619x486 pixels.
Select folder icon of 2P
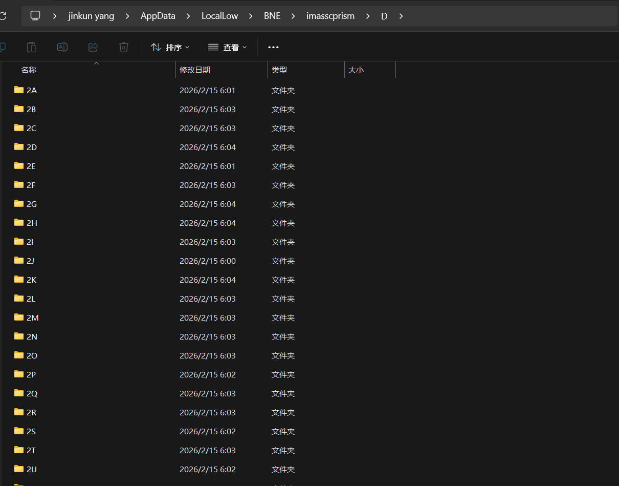coord(19,374)
